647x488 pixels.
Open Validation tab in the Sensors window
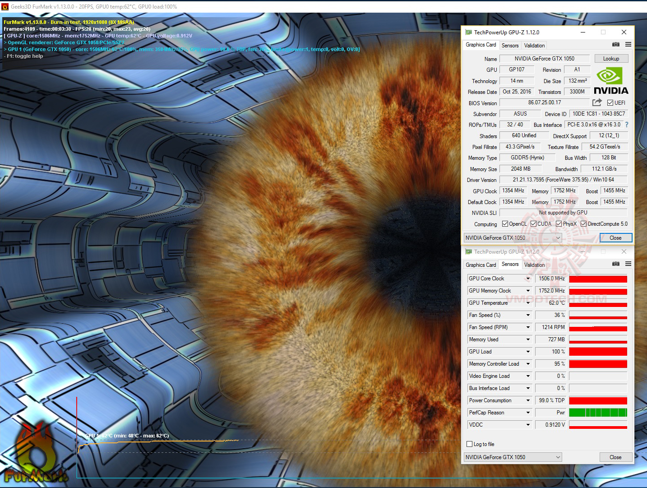click(x=535, y=265)
